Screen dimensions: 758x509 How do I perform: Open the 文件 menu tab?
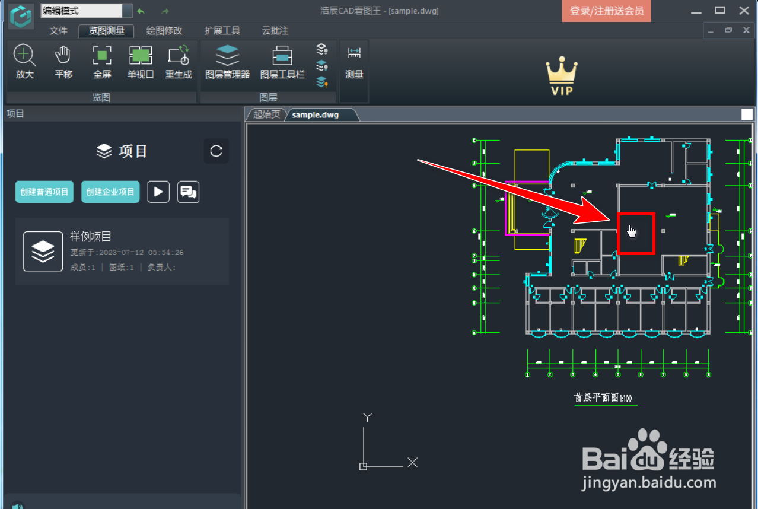[x=58, y=31]
